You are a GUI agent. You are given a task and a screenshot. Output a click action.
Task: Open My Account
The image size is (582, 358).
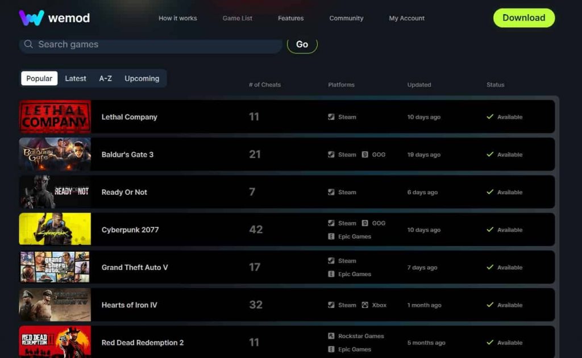pos(407,18)
